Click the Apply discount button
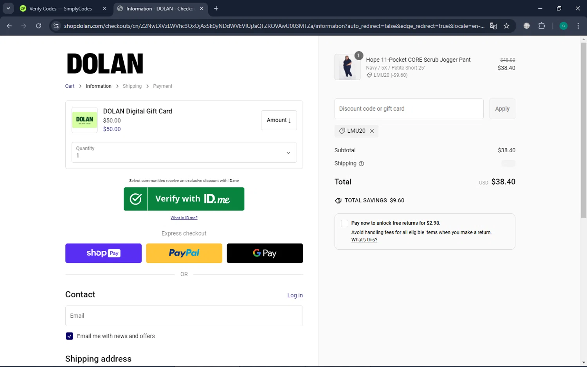587x367 pixels. coord(502,109)
